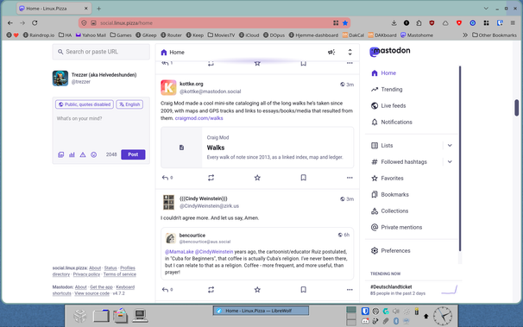Click the Post button
This screenshot has width=523, height=327.
pyautogui.click(x=133, y=154)
